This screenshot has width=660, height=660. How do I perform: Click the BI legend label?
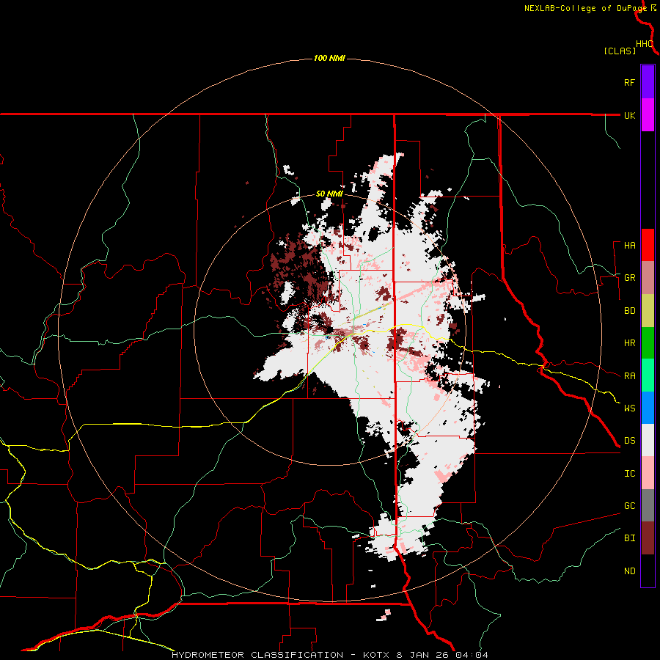tap(629, 538)
